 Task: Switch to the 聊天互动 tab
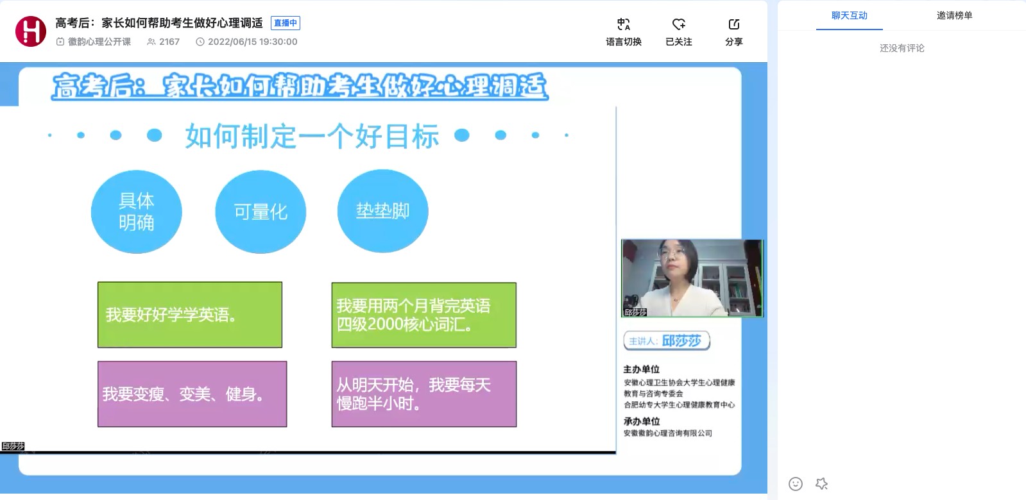(849, 15)
